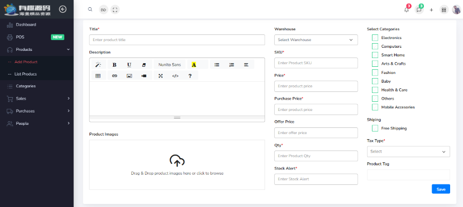Expand the People sidebar menu

click(x=37, y=123)
